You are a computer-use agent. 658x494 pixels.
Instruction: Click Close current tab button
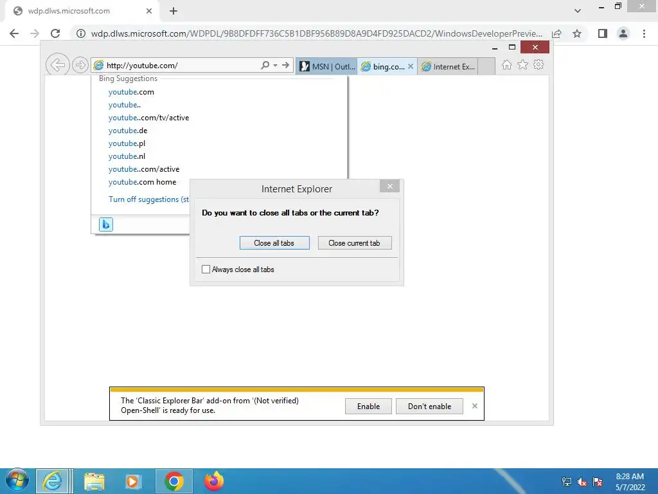(355, 242)
